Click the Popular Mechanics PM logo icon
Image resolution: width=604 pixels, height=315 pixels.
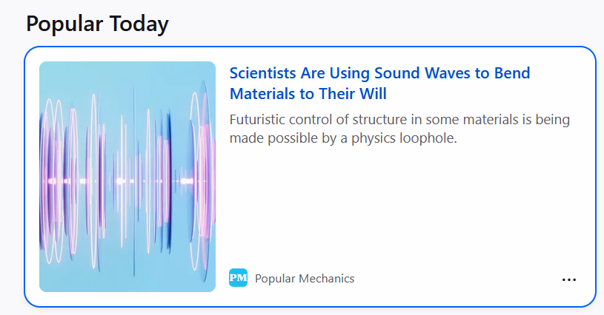pyautogui.click(x=238, y=278)
